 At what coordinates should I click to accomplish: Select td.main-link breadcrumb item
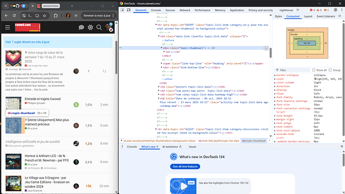pos(218,141)
